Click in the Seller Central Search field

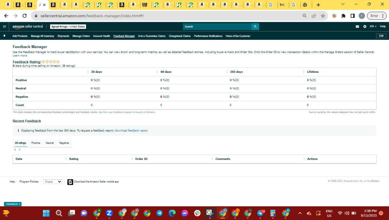[x=217, y=27]
